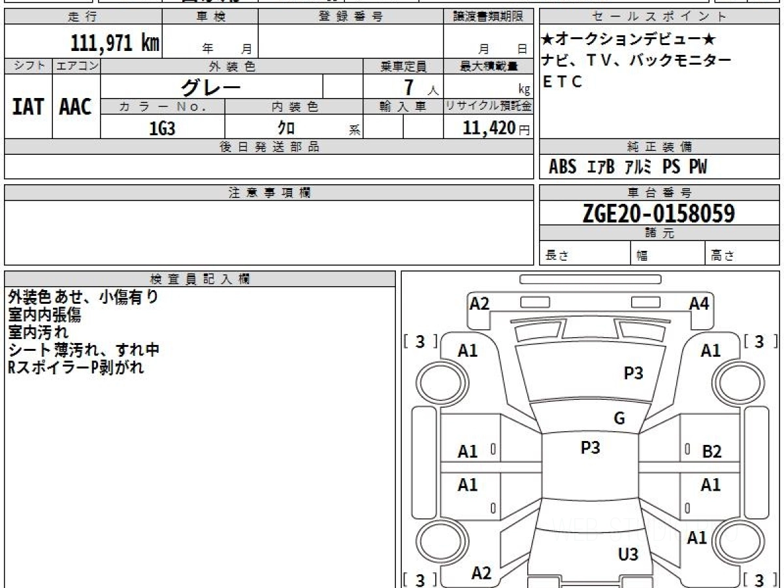Click the 幅 field label
This screenshot has height=588, width=784.
(x=642, y=256)
